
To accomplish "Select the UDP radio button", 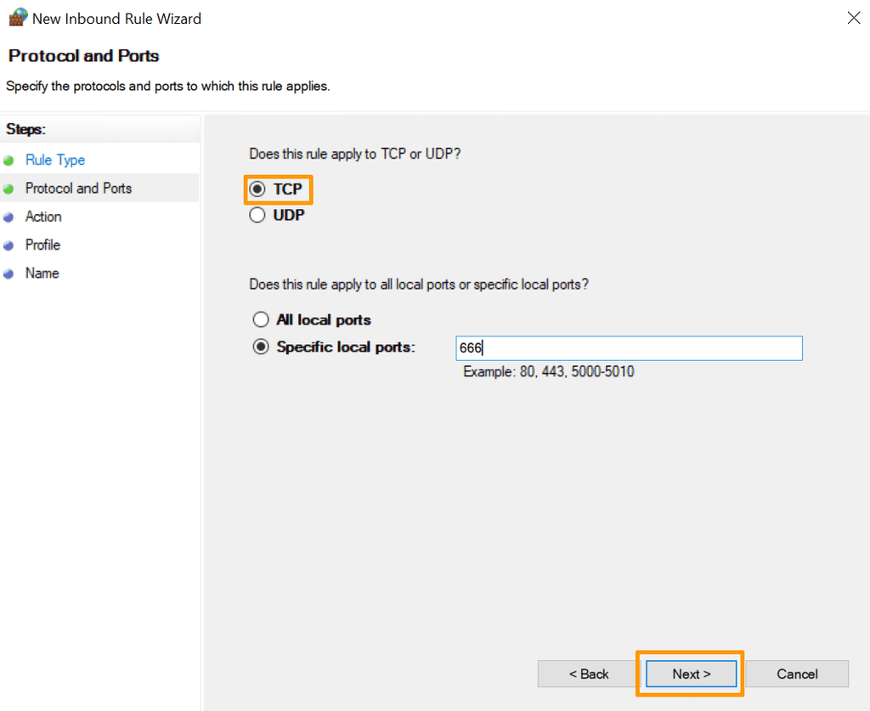I will (x=257, y=215).
